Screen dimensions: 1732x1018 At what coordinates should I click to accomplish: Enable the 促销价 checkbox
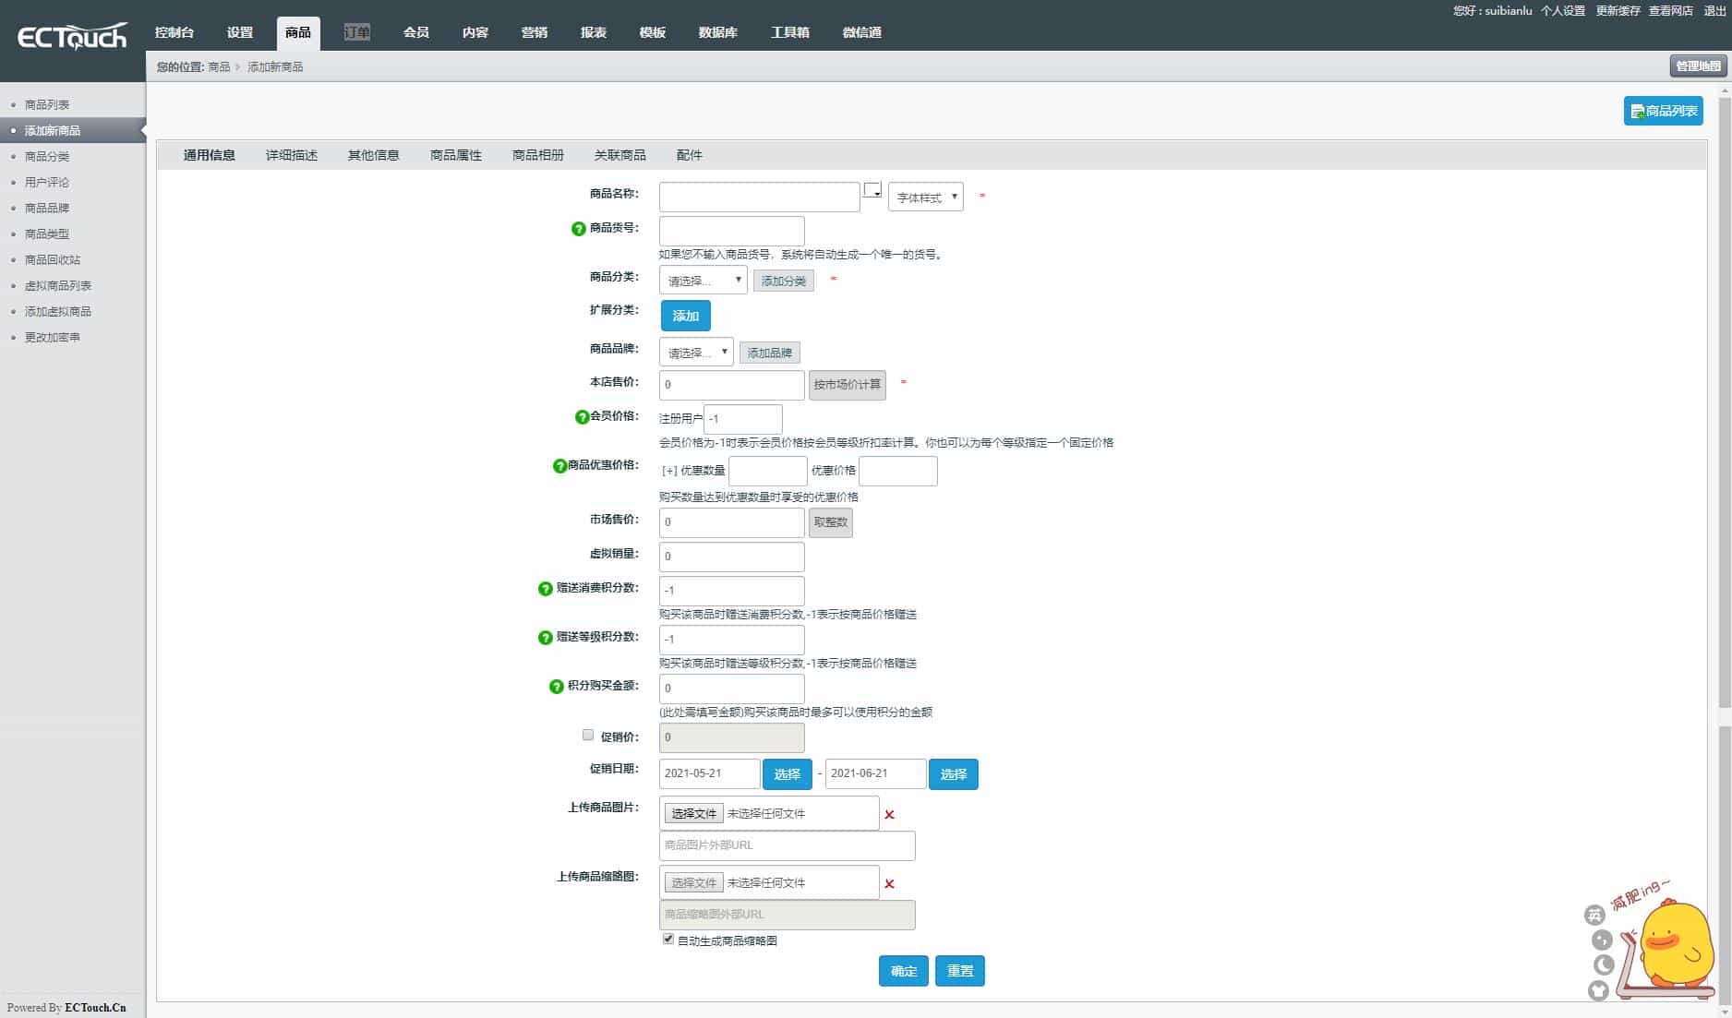coord(588,736)
